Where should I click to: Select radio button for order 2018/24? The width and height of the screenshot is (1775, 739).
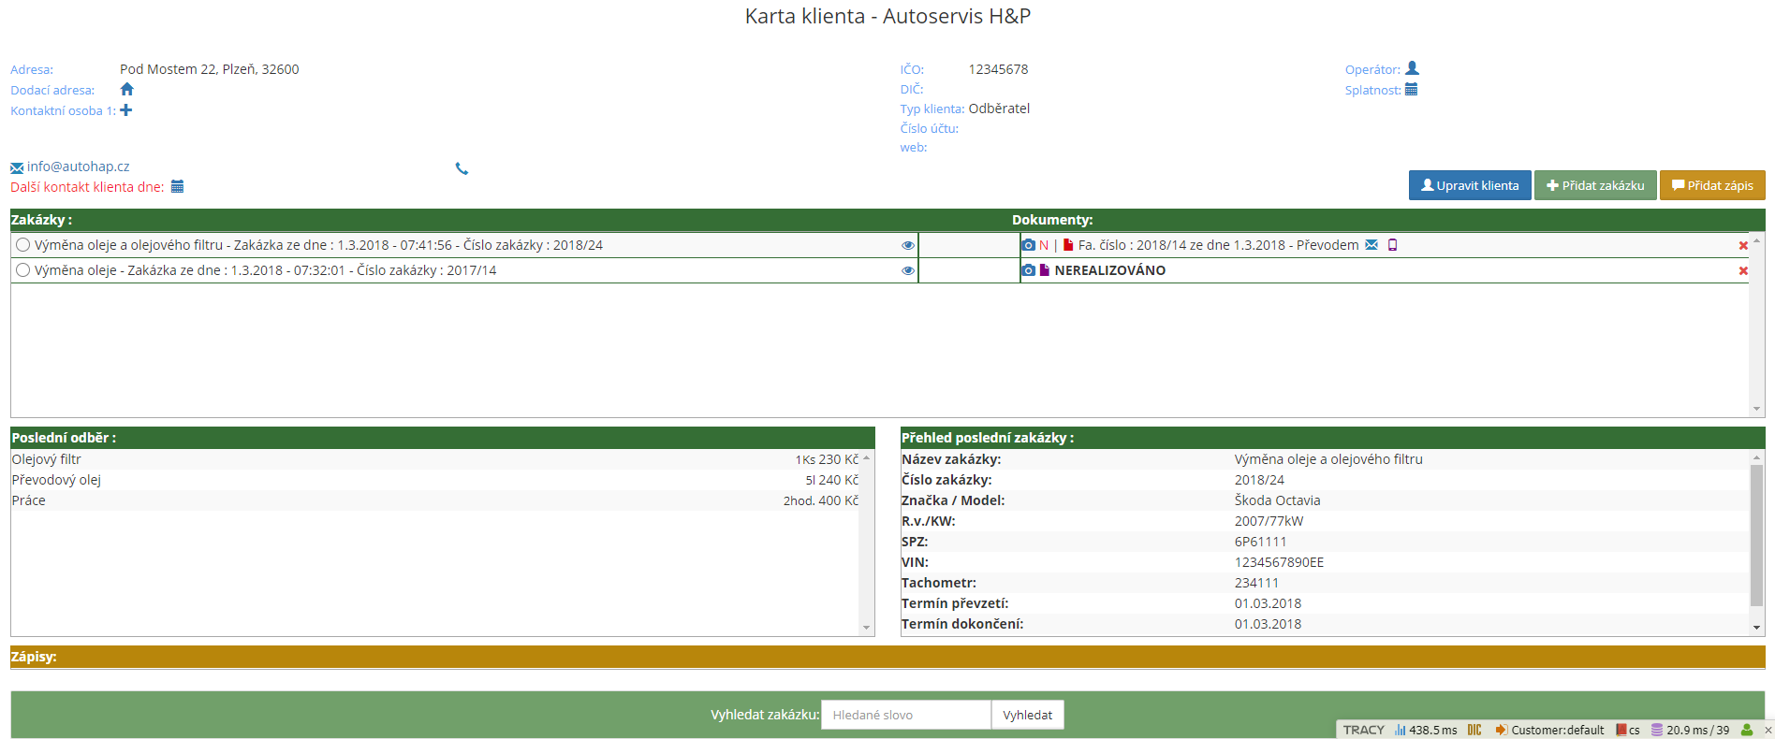tap(23, 245)
